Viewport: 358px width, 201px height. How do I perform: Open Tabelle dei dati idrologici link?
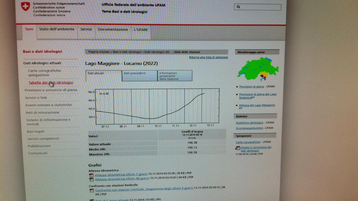tap(51, 82)
